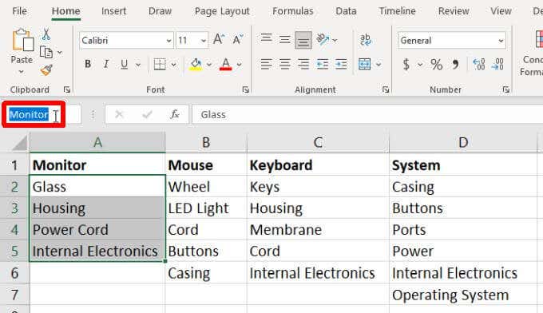Select the Format Painter brush
Screen dimensions: 543x313
point(46,70)
